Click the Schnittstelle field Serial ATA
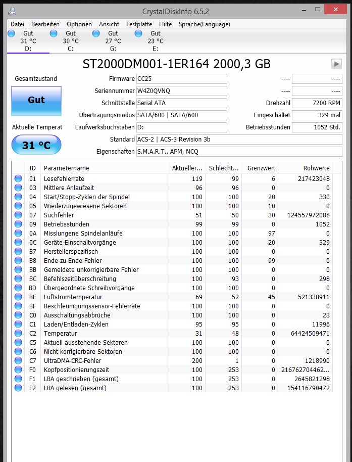This screenshot has width=352, height=462. [182, 103]
